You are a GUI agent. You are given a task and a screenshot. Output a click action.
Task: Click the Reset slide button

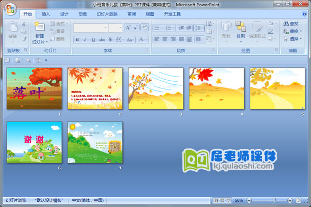[x=58, y=31]
